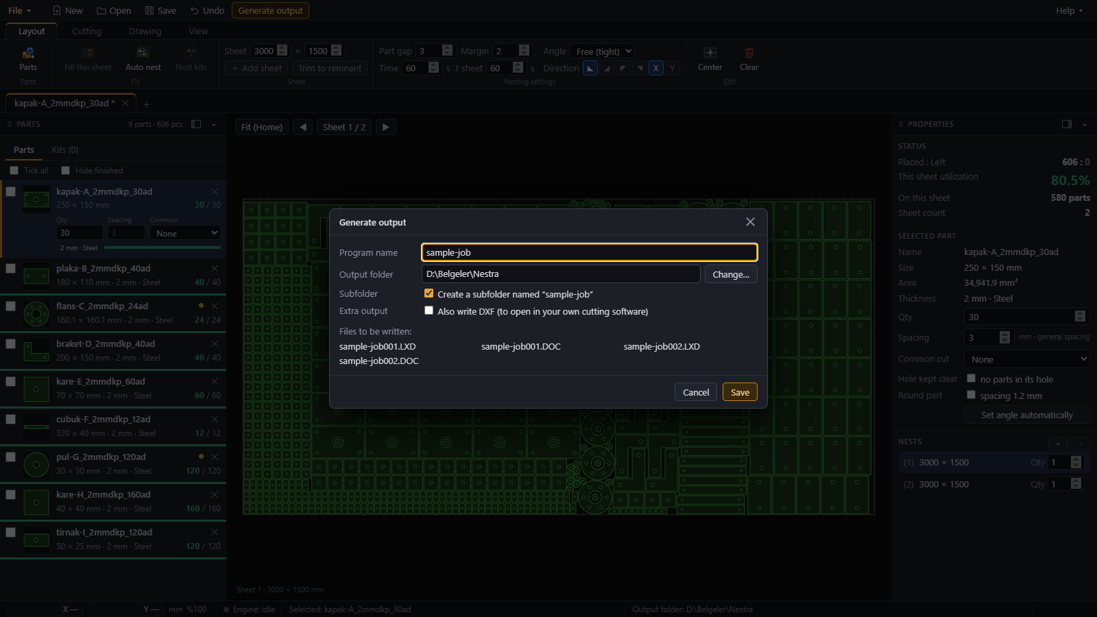Click the Center edit icon
Screen dimensions: 1097x617
pyautogui.click(x=710, y=53)
